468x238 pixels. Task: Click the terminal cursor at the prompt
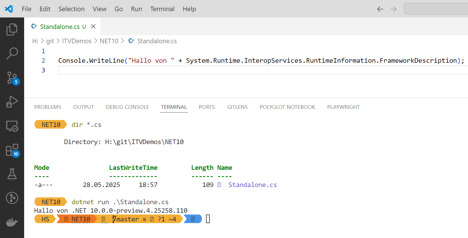click(208, 219)
